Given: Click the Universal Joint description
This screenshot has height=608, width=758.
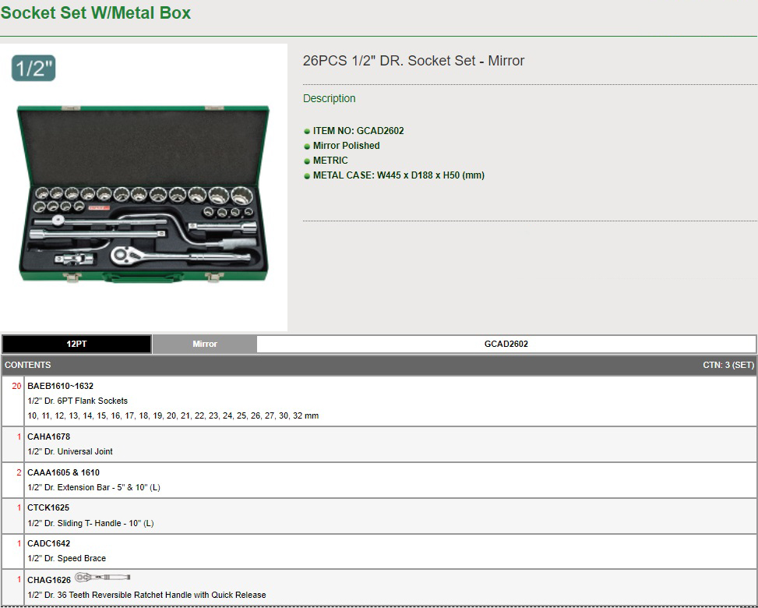Looking at the screenshot, I should pyautogui.click(x=70, y=451).
